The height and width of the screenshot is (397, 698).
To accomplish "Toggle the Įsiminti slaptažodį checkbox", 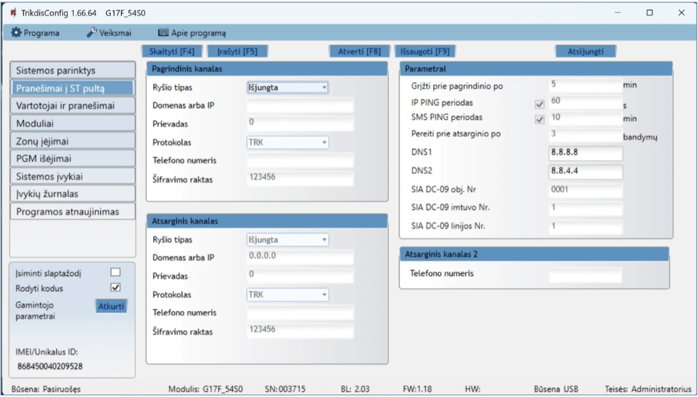I will [x=115, y=272].
